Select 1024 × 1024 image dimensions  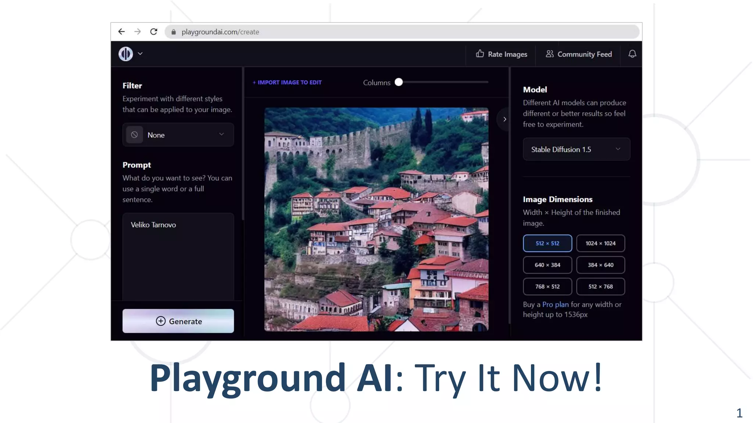[600, 243]
